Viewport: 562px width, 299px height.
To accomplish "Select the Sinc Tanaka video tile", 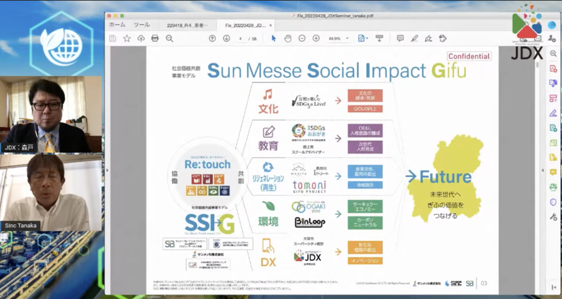I will (x=50, y=192).
